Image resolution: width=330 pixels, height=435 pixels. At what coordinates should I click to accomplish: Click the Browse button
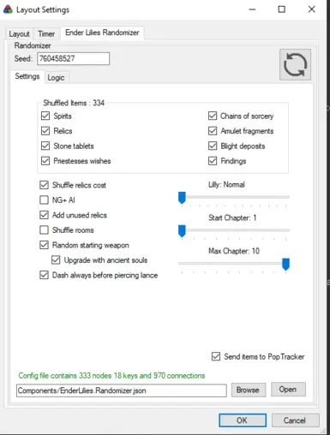coord(248,390)
